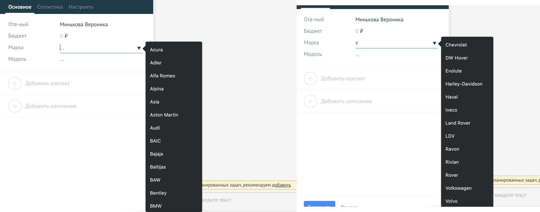Click responsible name 'Минькова Вероника' in right panel

[379, 20]
